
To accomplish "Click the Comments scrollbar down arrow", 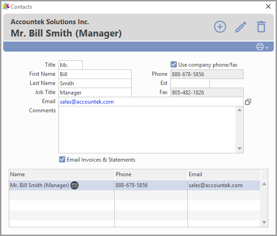I will click(240, 148).
